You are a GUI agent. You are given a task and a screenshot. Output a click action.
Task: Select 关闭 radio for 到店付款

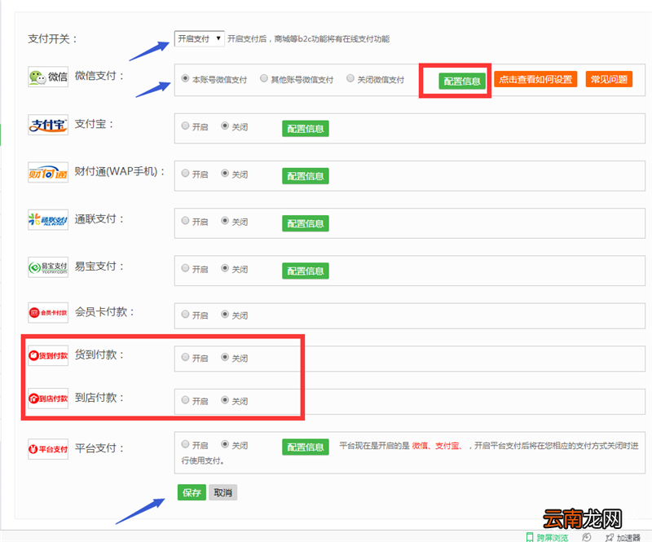pyautogui.click(x=225, y=399)
